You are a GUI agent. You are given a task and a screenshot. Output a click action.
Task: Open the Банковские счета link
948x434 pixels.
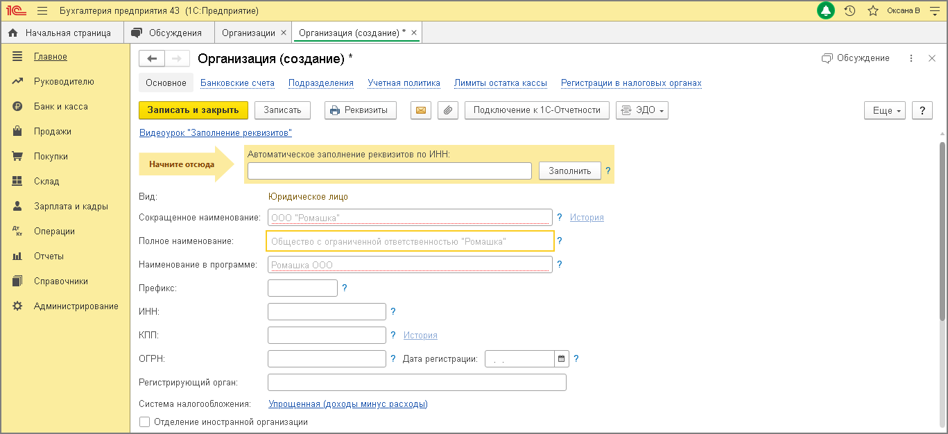point(237,83)
